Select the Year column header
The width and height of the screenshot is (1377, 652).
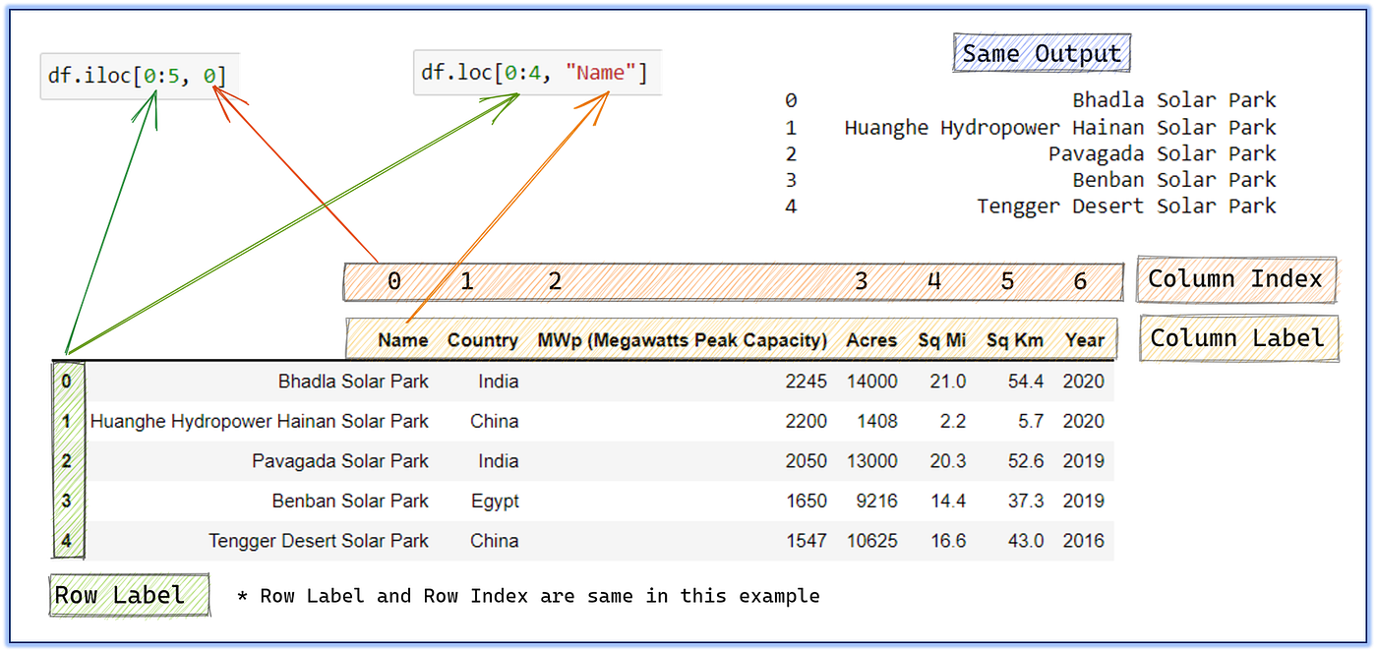(x=1085, y=339)
